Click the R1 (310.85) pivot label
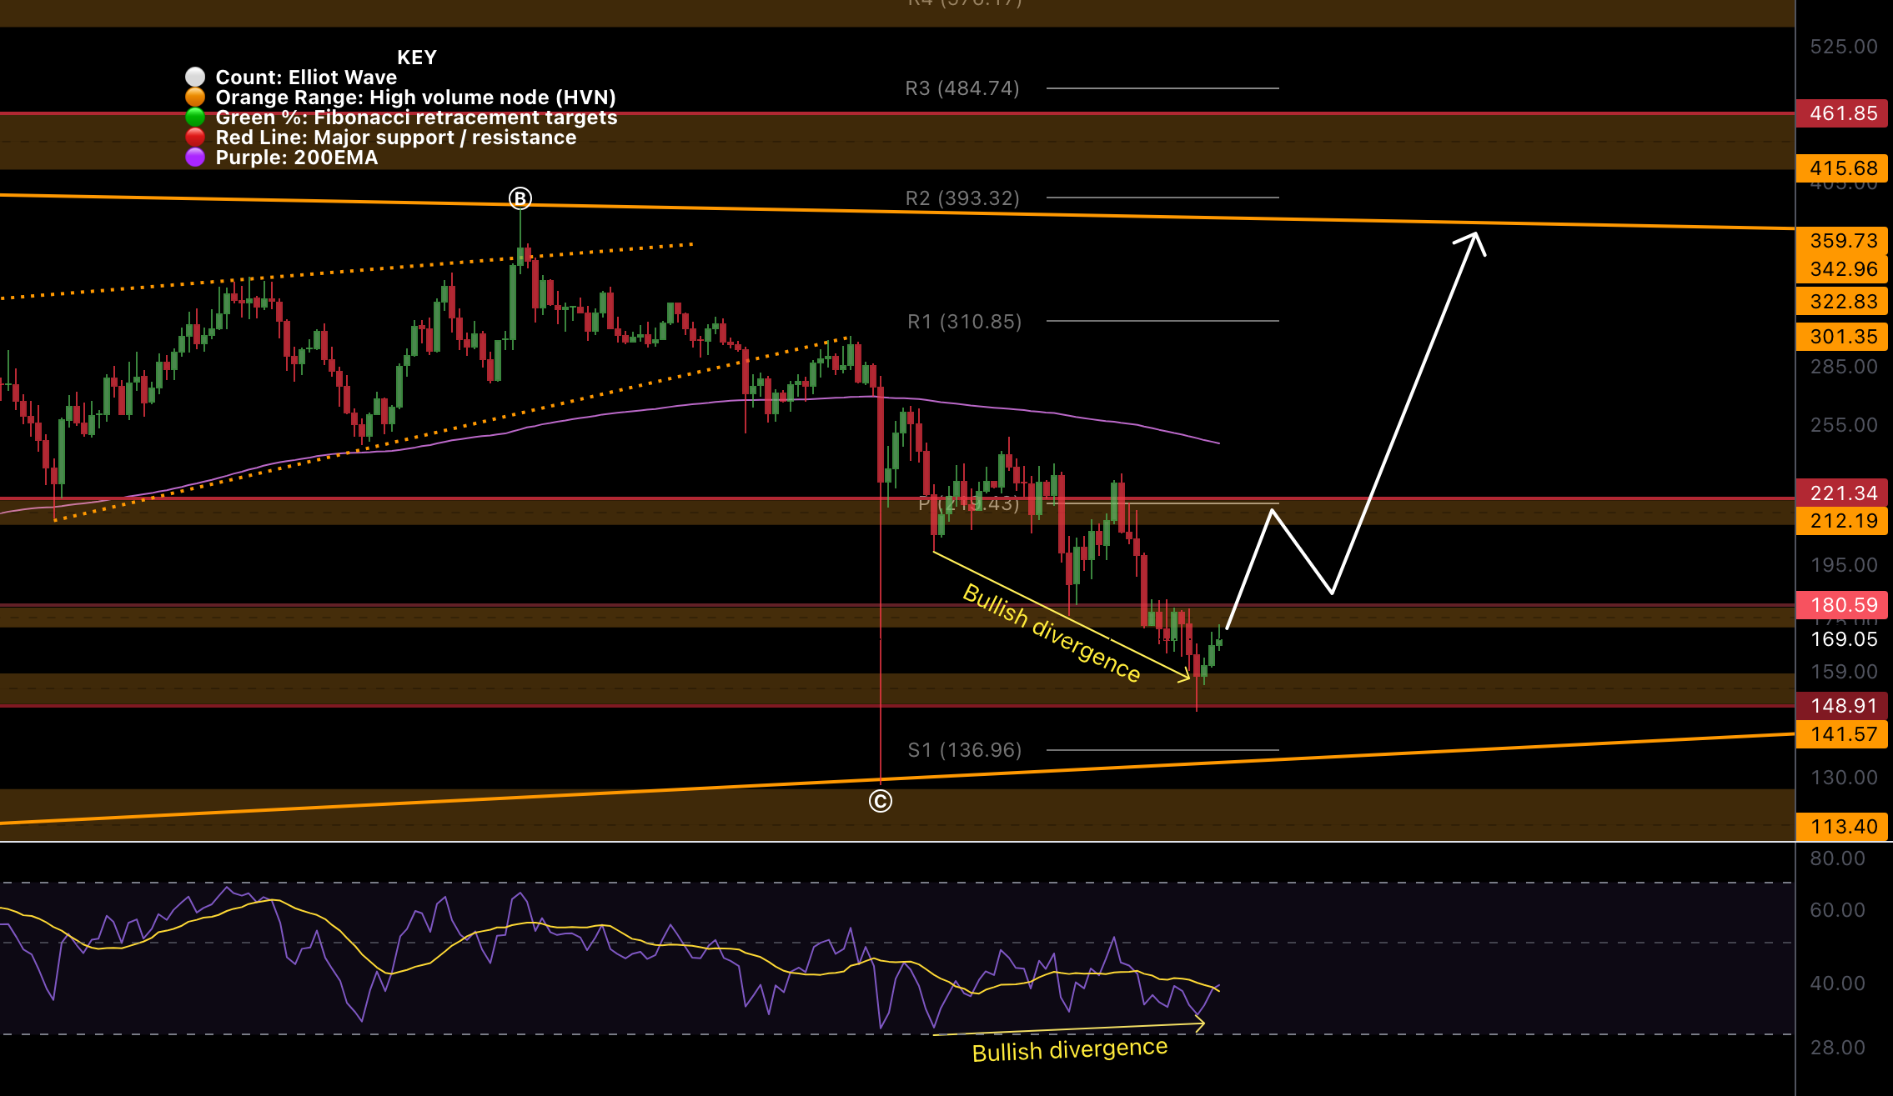The image size is (1893, 1096). (x=964, y=322)
